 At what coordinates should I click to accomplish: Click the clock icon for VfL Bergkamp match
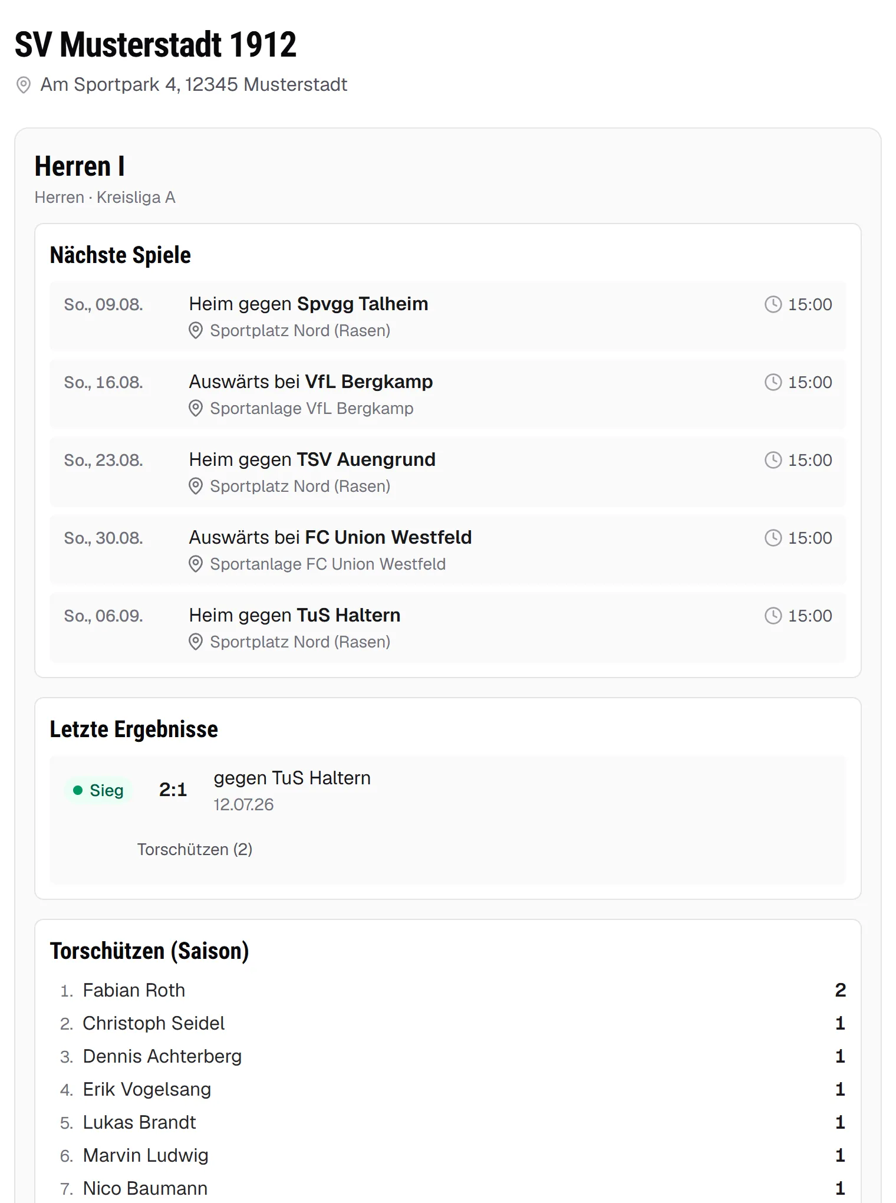[x=773, y=382]
